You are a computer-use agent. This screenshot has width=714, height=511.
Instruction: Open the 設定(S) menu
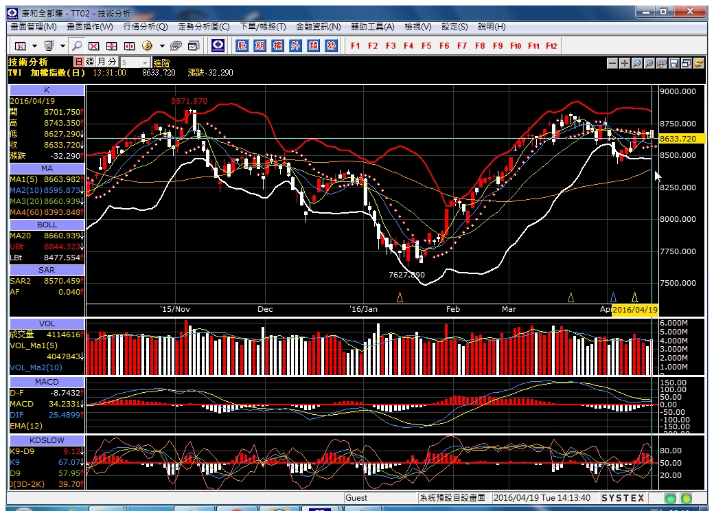(x=454, y=27)
